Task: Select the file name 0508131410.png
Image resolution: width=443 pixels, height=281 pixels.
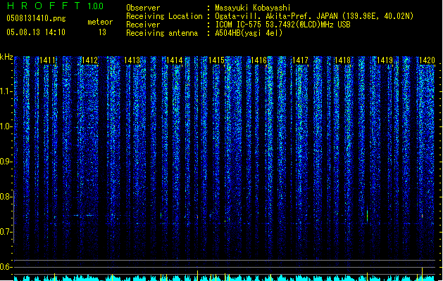Action: (x=36, y=18)
